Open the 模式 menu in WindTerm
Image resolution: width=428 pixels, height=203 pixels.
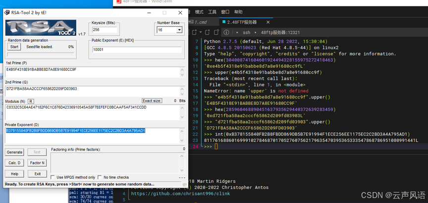[199, 12]
